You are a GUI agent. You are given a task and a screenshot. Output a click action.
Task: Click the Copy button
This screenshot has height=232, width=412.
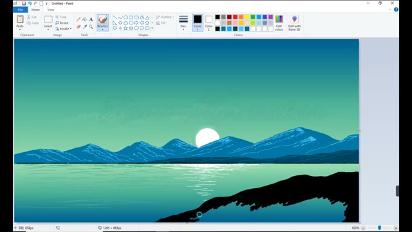33,23
